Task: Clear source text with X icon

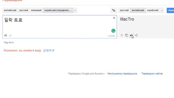Action: point(114,18)
